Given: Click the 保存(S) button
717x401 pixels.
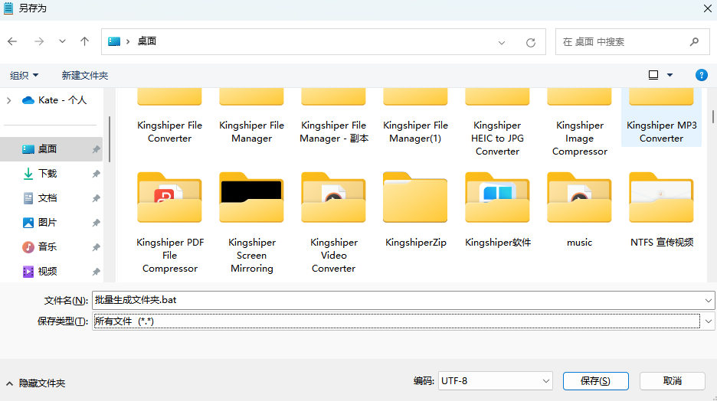Looking at the screenshot, I should pos(595,381).
